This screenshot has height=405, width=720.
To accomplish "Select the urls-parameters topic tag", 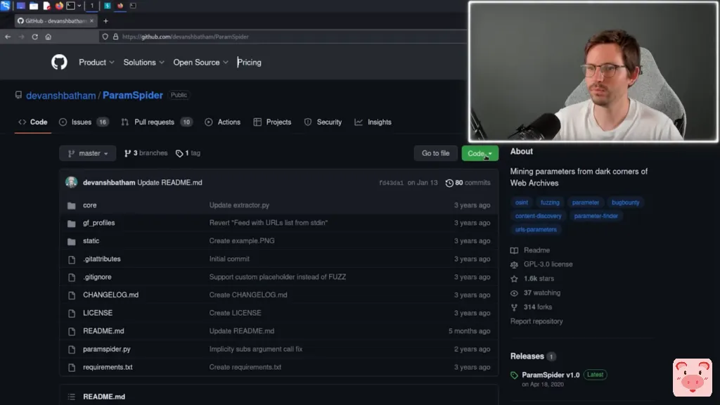I will coord(536,230).
